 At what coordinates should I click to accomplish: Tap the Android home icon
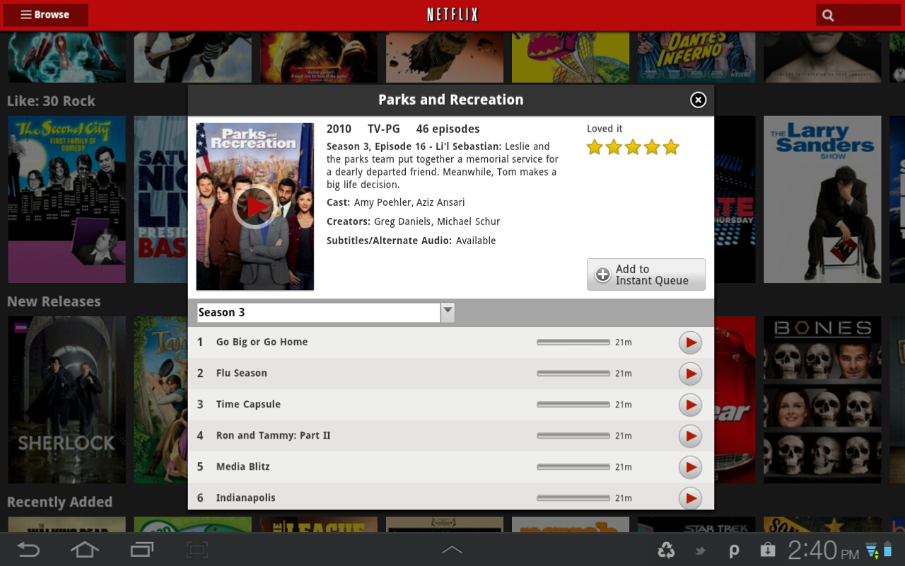84,550
